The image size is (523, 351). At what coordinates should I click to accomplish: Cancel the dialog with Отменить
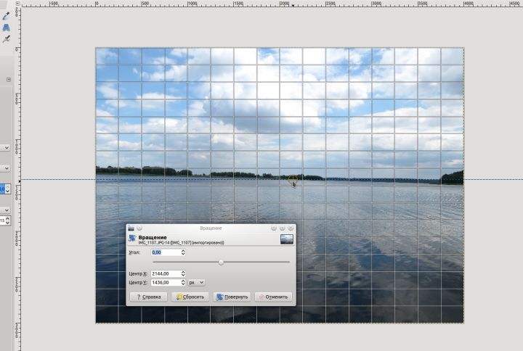coord(273,297)
